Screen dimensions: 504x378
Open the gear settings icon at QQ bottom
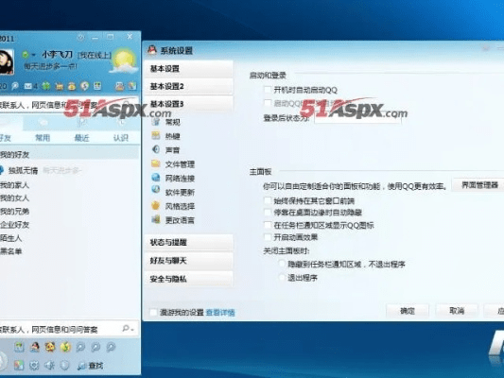tap(34, 366)
